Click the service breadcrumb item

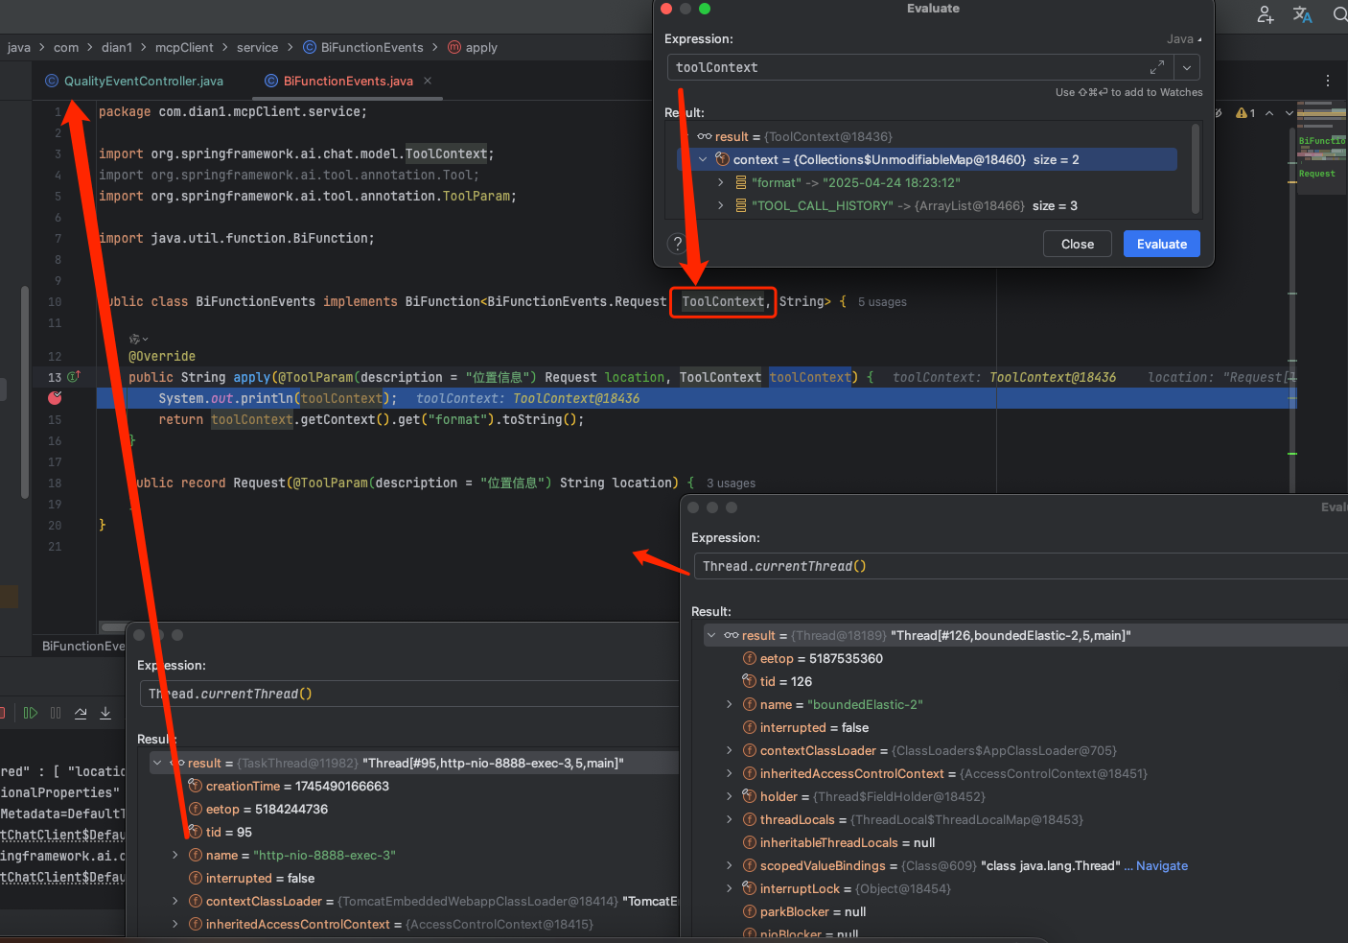click(x=257, y=47)
